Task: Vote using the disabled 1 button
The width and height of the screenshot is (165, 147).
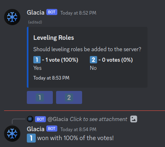Action: click(x=40, y=97)
